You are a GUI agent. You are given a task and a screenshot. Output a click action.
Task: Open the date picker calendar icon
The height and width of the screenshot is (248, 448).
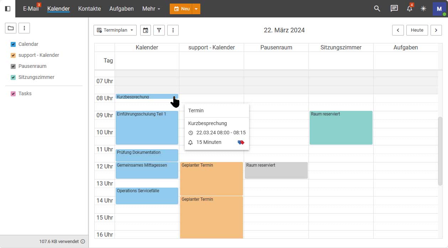coord(146,30)
